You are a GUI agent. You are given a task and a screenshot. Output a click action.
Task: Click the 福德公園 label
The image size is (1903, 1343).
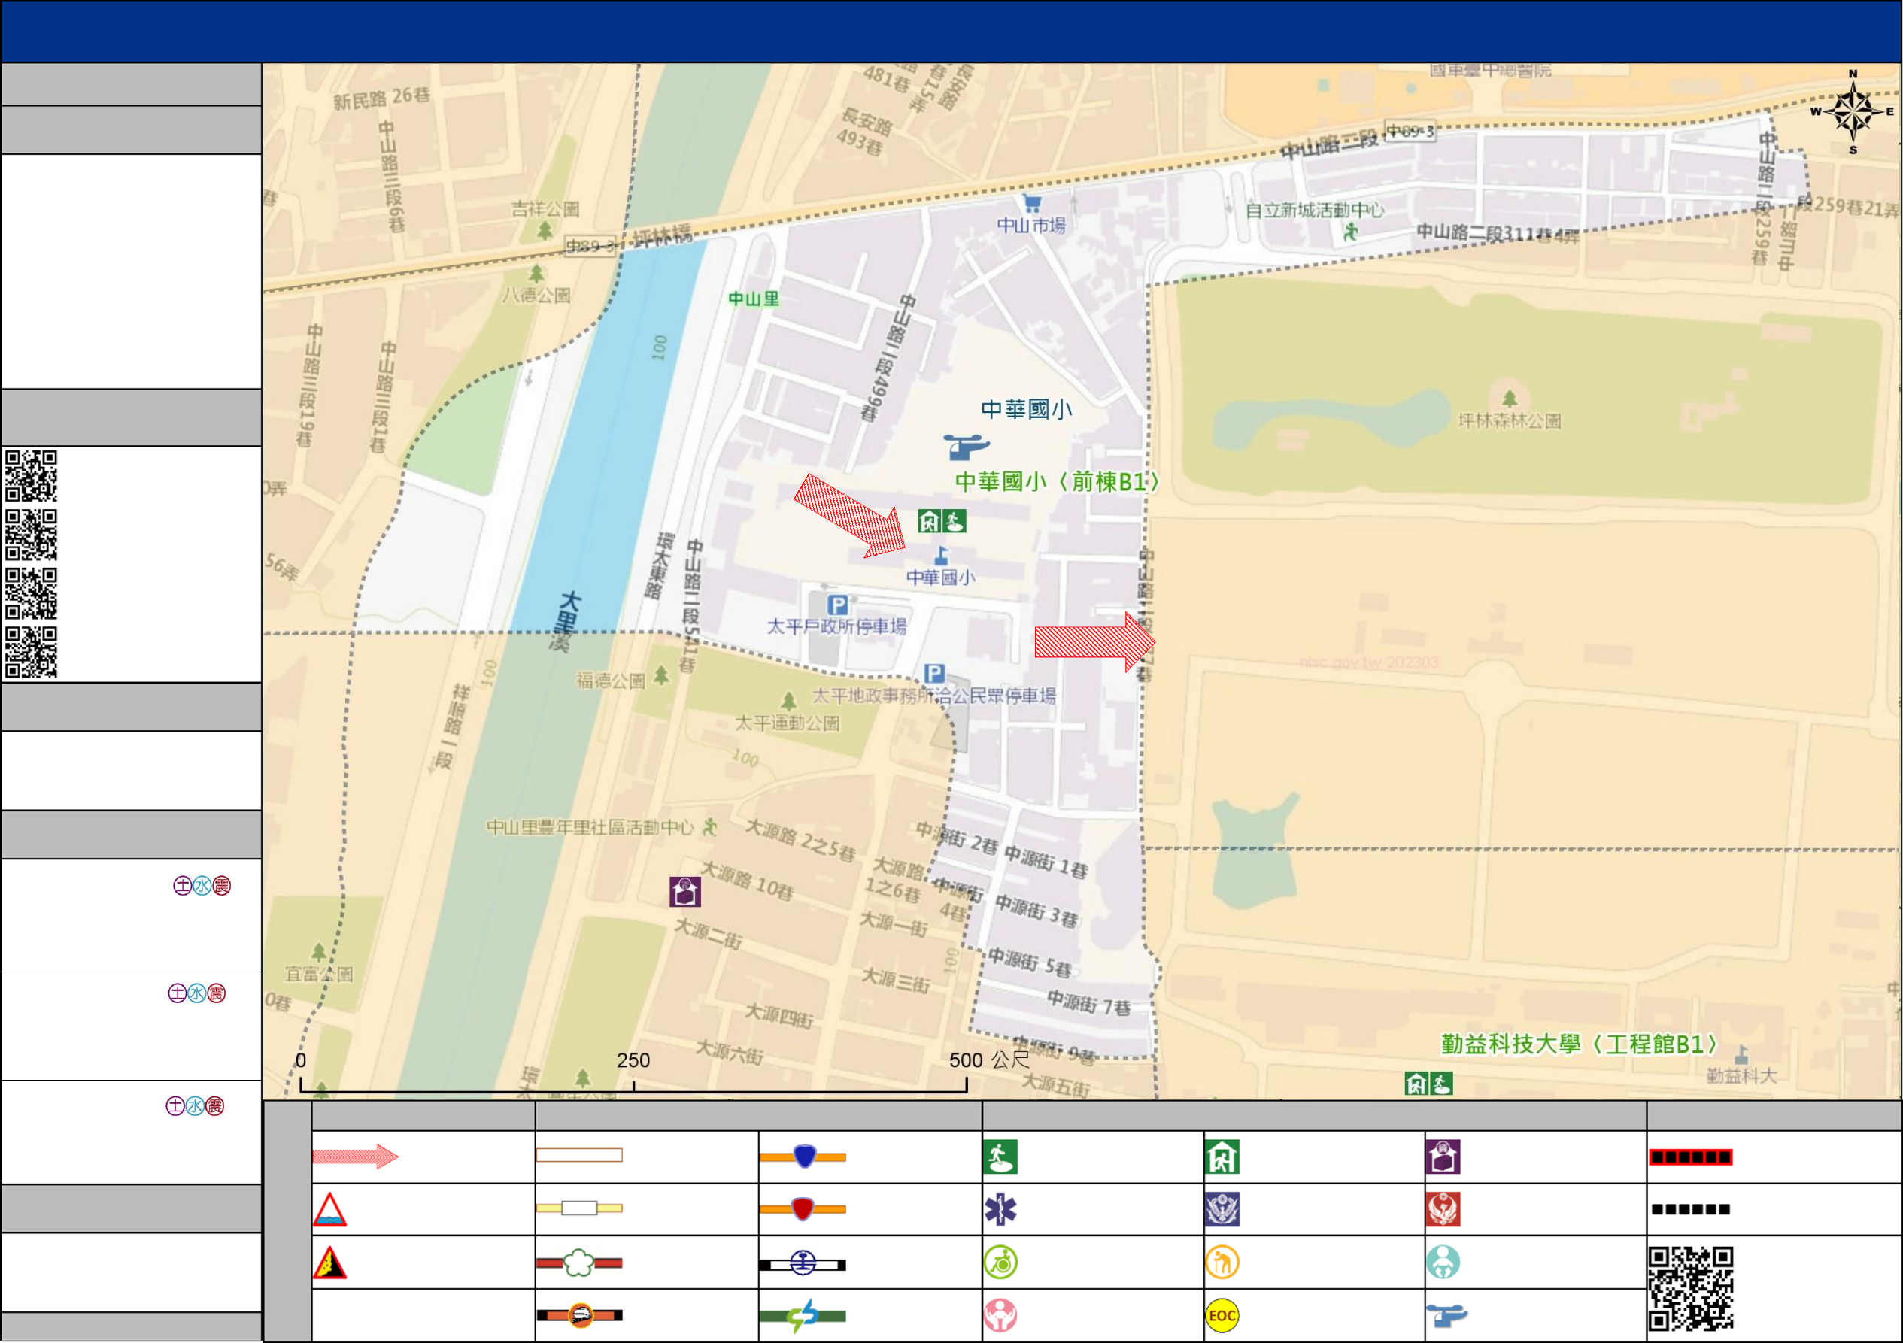610,681
